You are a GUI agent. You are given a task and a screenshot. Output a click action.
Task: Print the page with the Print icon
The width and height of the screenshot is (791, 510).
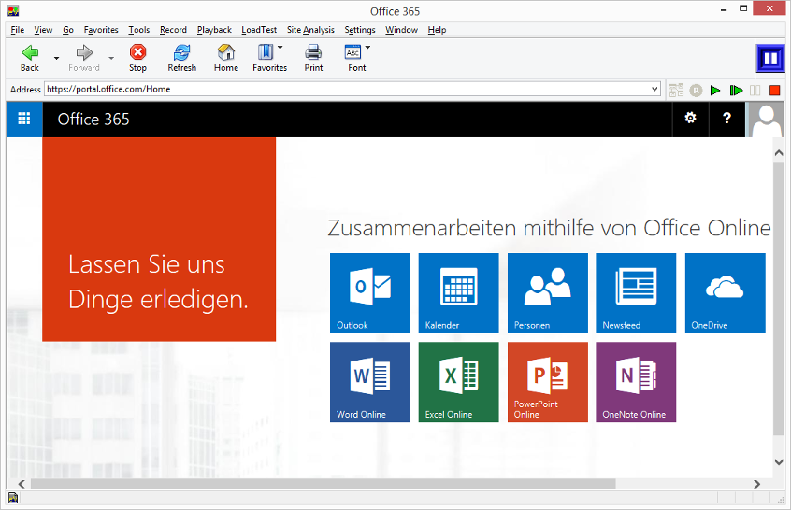pyautogui.click(x=313, y=52)
